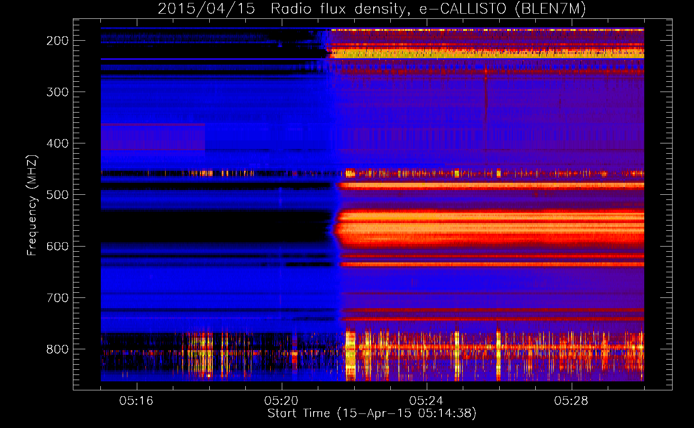Click the 05:28 time tick label
Image resolution: width=694 pixels, height=428 pixels.
571,401
